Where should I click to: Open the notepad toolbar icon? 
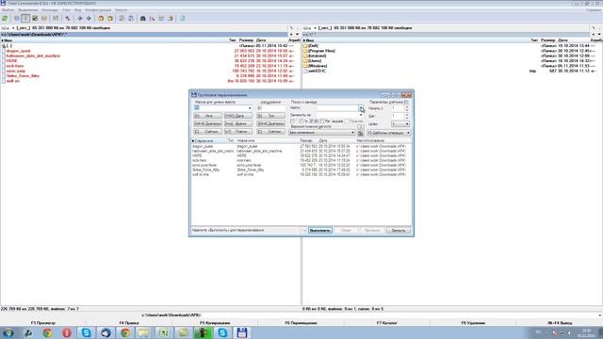pos(182,18)
